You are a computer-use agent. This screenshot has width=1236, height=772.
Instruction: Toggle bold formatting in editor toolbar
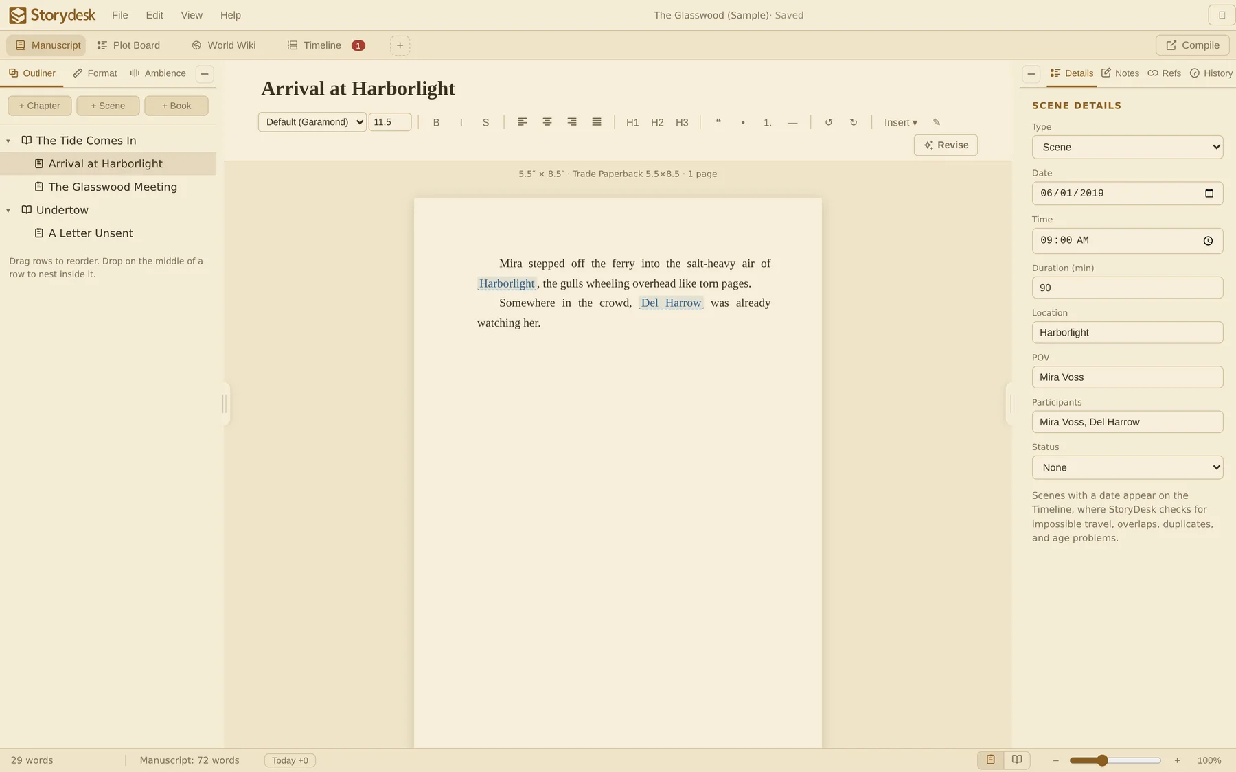coord(436,122)
